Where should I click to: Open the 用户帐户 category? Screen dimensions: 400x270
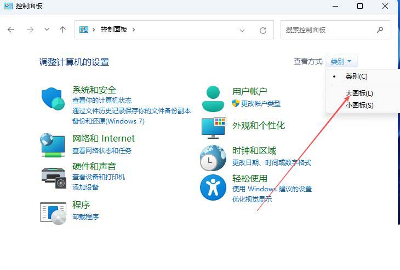click(249, 91)
